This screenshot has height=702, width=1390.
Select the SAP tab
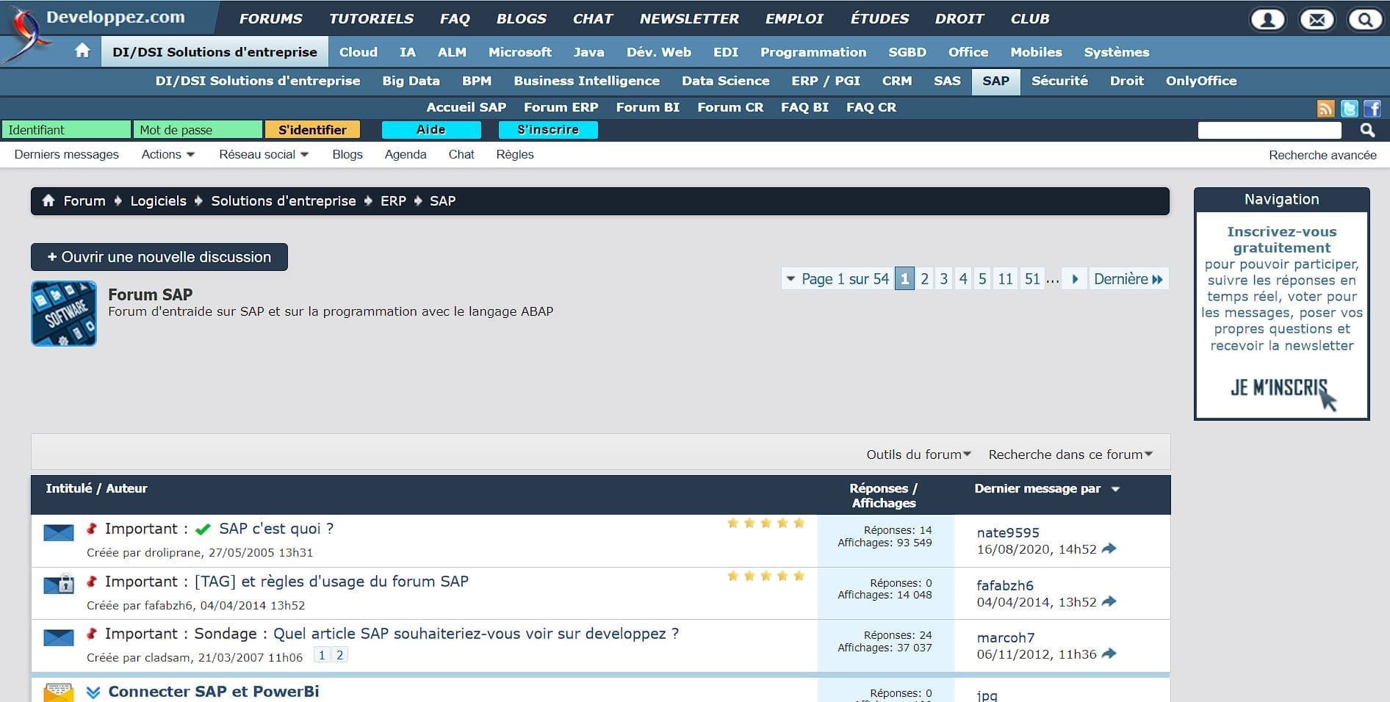[x=995, y=81]
